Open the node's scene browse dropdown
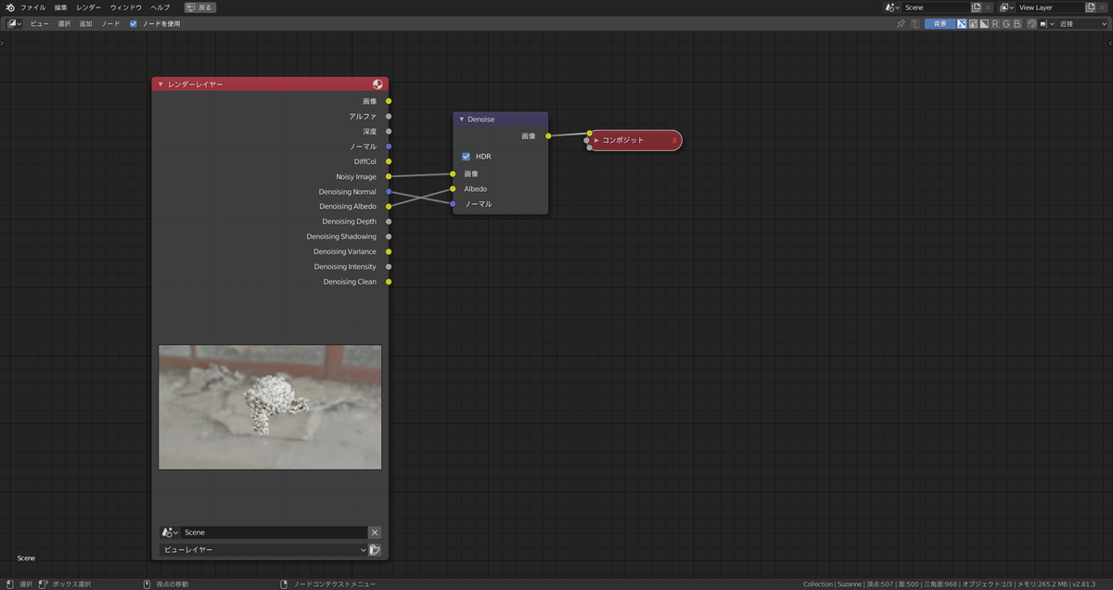Viewport: 1113px width, 590px height. [x=170, y=532]
